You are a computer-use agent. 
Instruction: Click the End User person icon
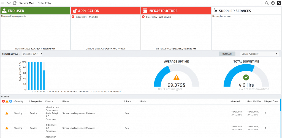(4, 11)
